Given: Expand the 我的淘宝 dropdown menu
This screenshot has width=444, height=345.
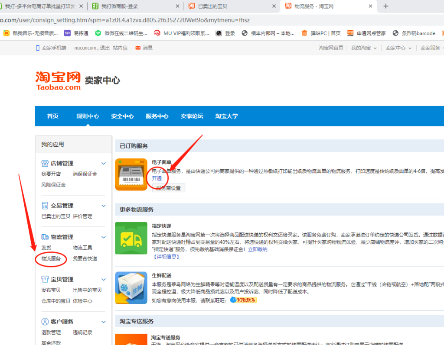Looking at the screenshot, I should tap(364, 48).
